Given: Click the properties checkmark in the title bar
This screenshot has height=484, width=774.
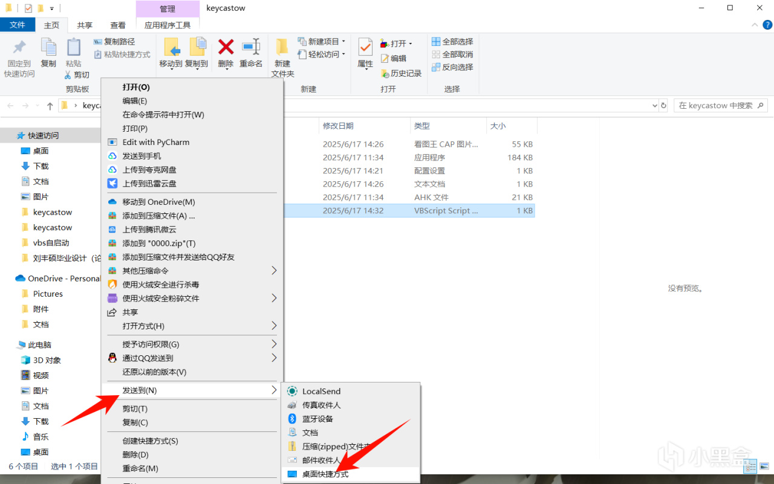Looking at the screenshot, I should (x=28, y=8).
